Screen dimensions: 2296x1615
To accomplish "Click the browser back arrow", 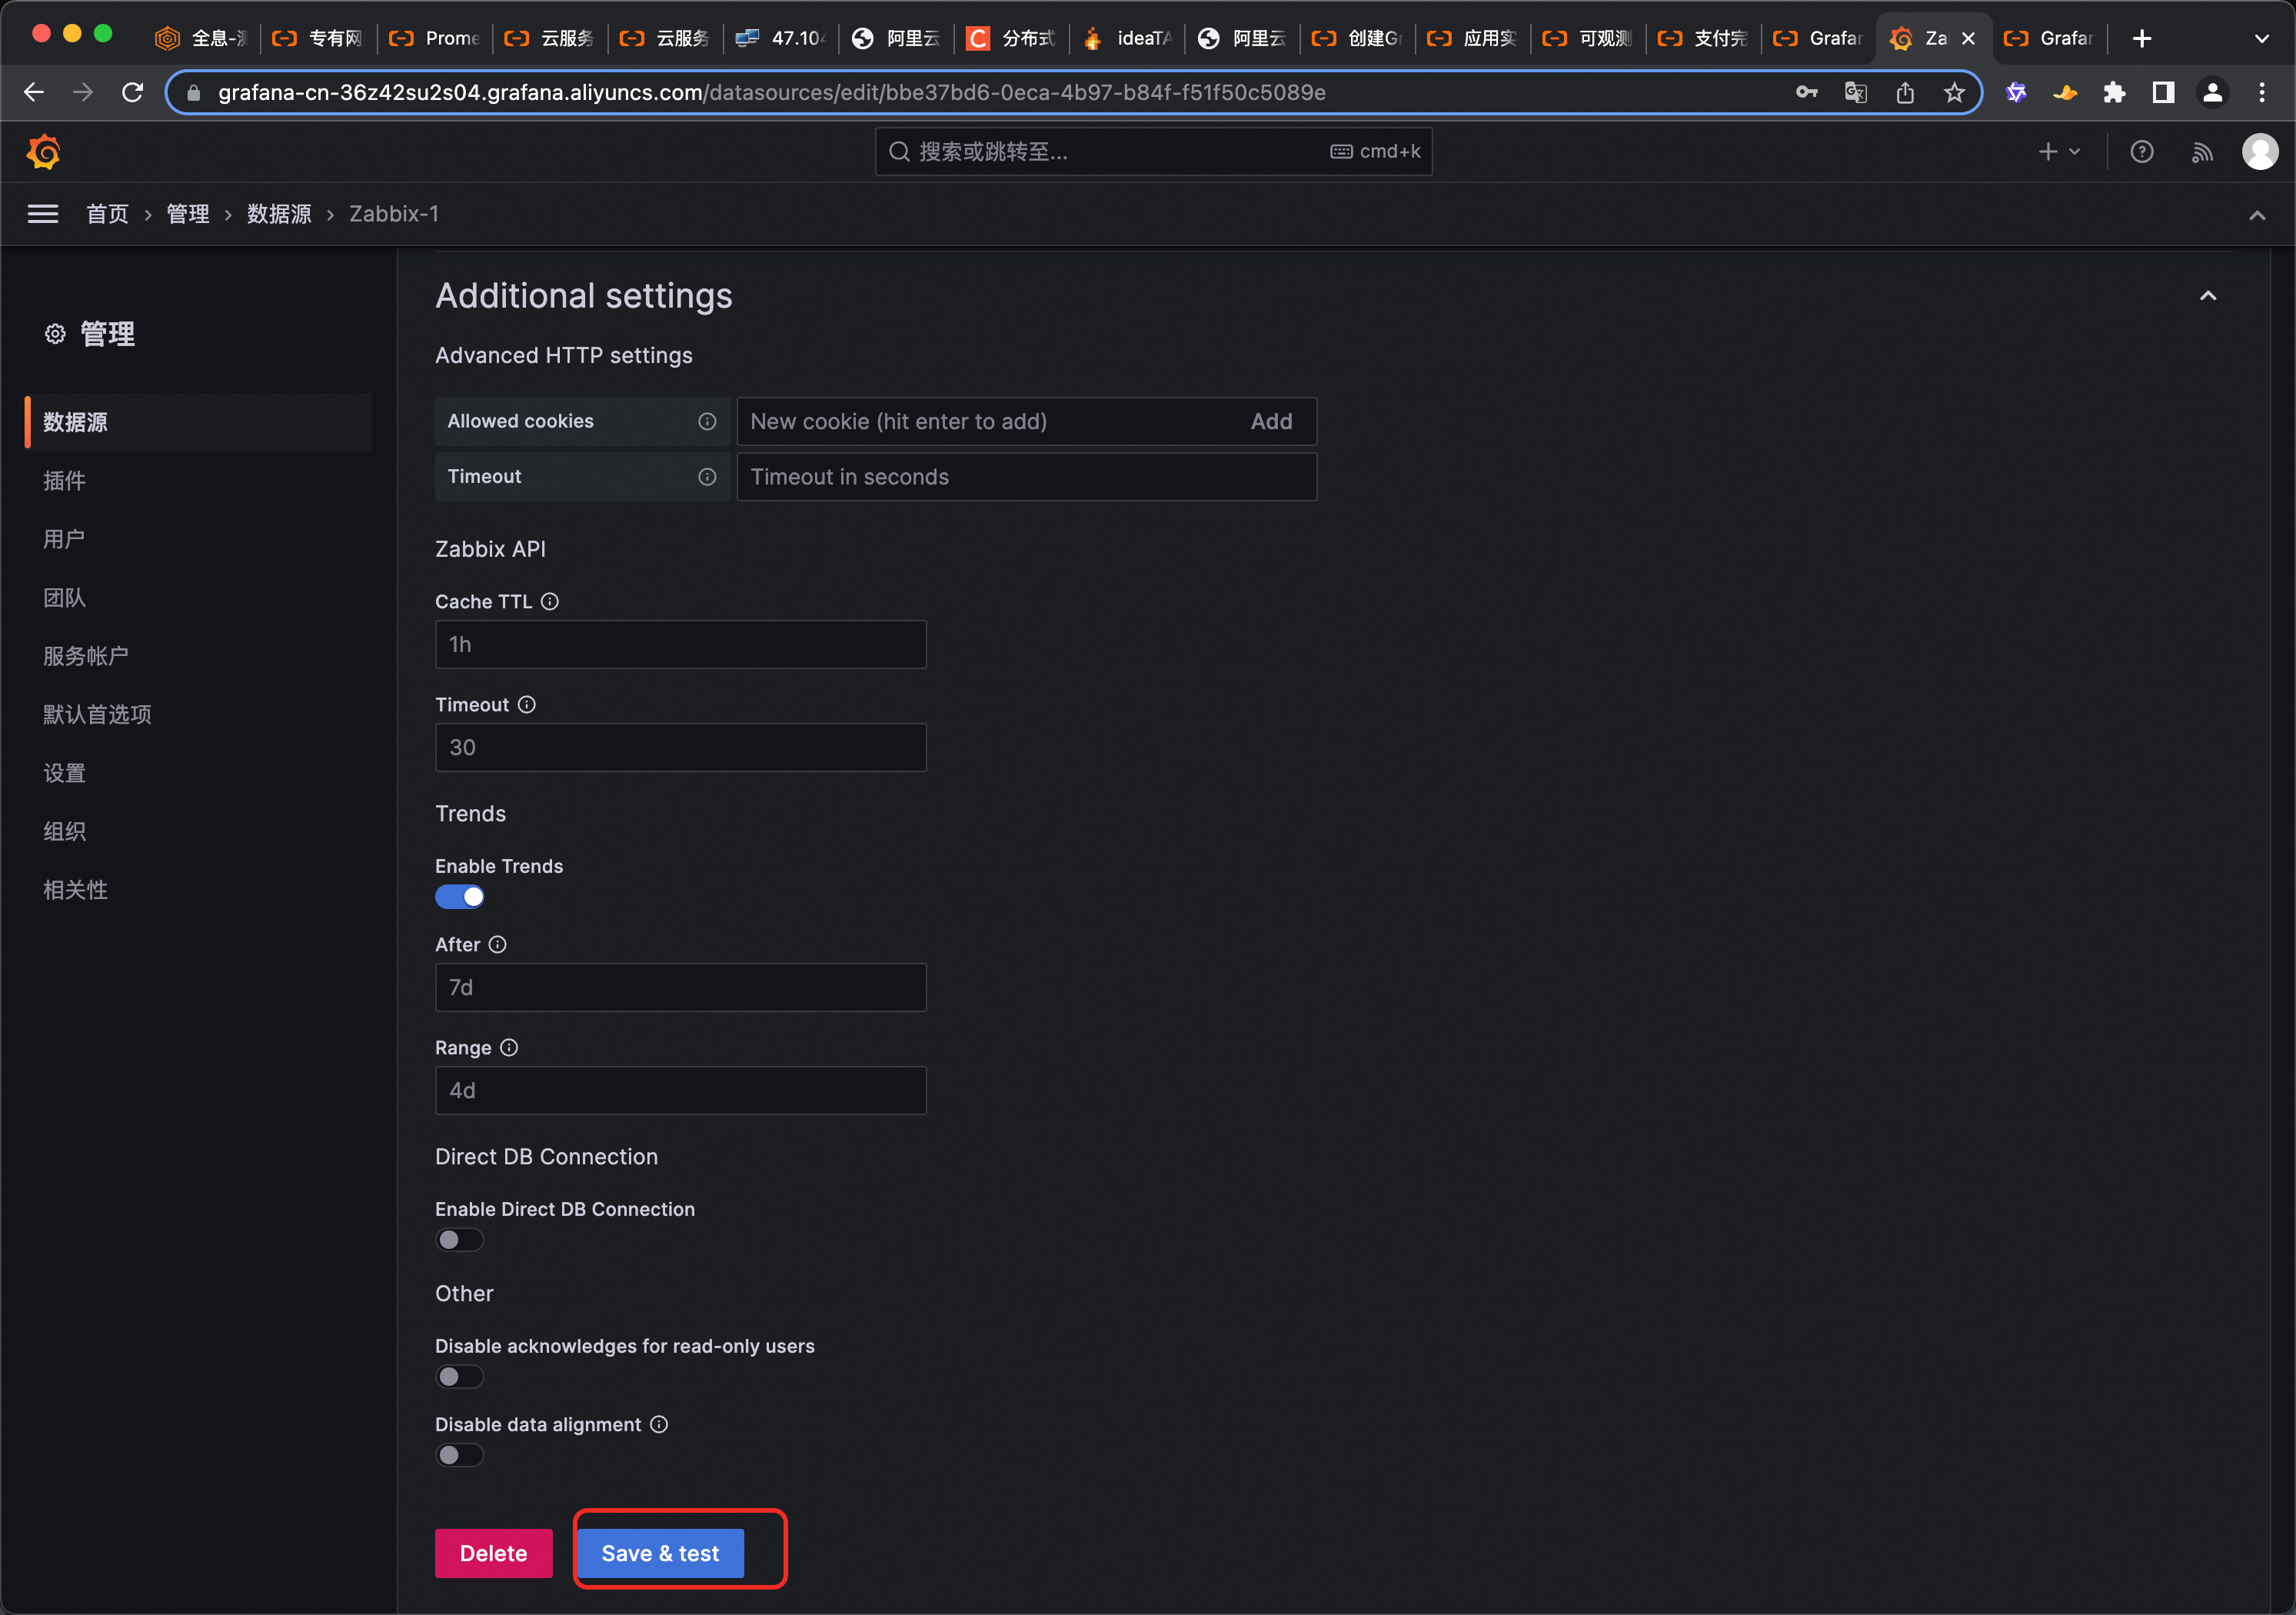I will coord(34,93).
